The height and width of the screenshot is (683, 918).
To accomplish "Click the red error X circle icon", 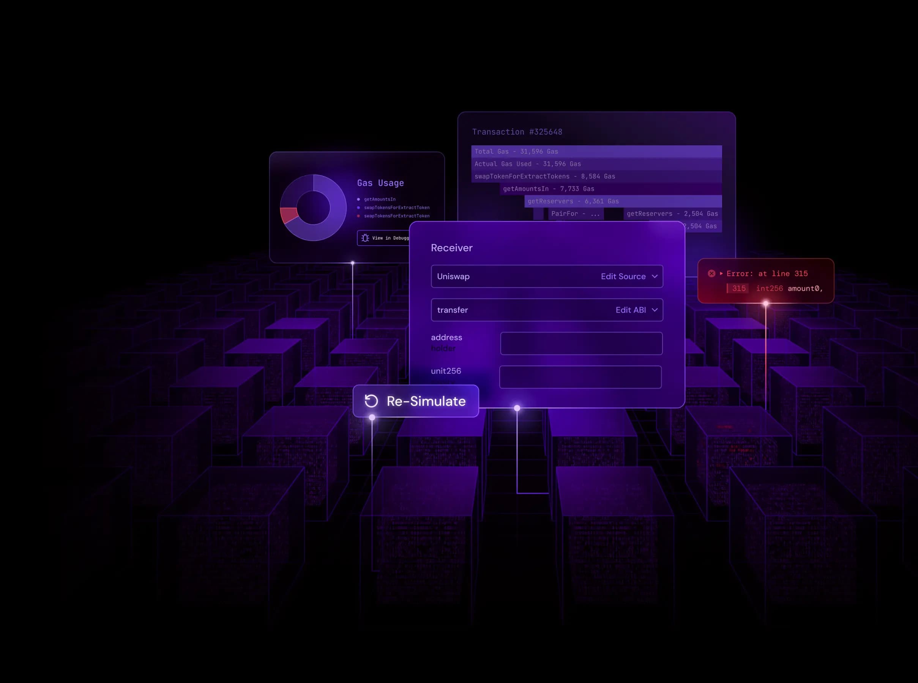I will click(x=711, y=273).
